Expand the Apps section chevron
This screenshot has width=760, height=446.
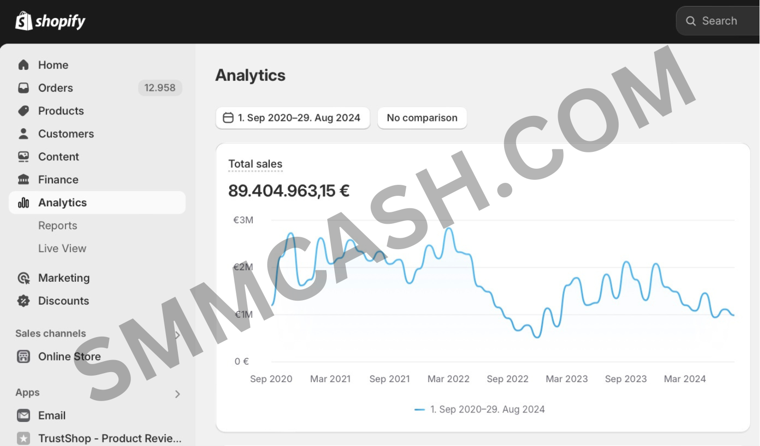pyautogui.click(x=177, y=394)
